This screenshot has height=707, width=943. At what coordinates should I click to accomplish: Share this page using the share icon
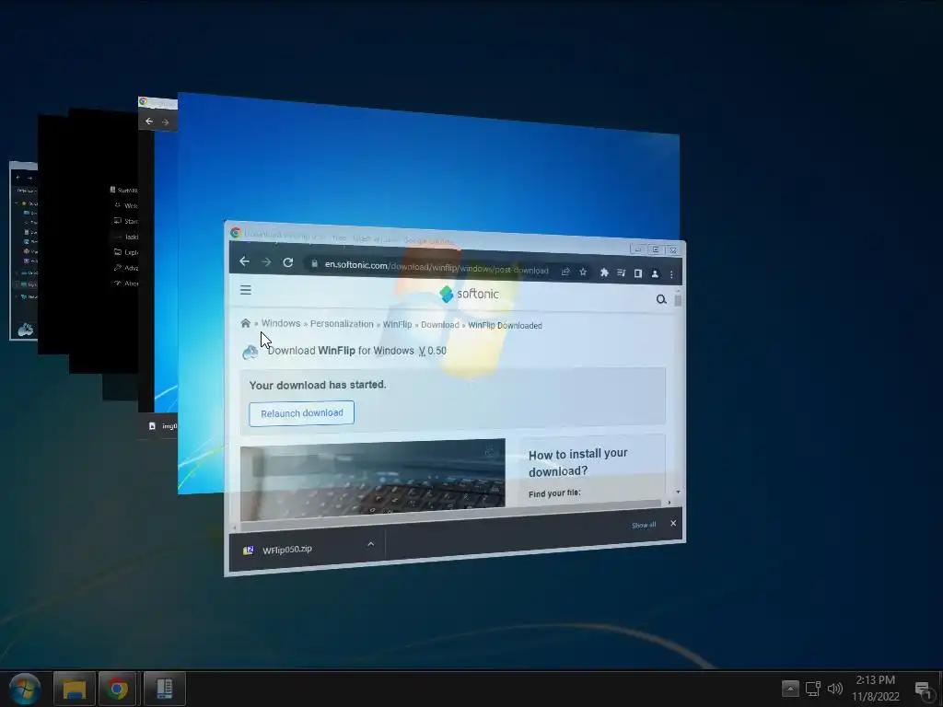(565, 272)
